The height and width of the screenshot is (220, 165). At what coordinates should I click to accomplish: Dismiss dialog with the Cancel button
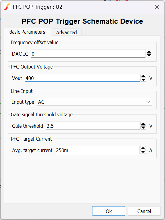(x=144, y=211)
